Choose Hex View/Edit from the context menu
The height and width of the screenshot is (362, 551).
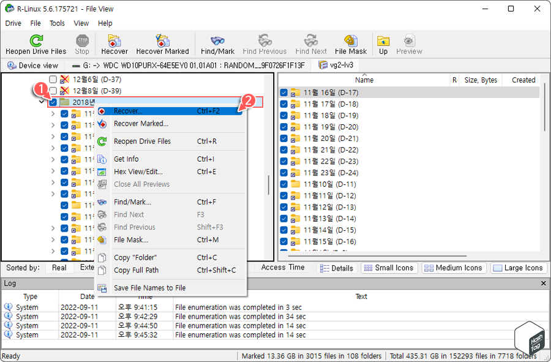(x=140, y=171)
